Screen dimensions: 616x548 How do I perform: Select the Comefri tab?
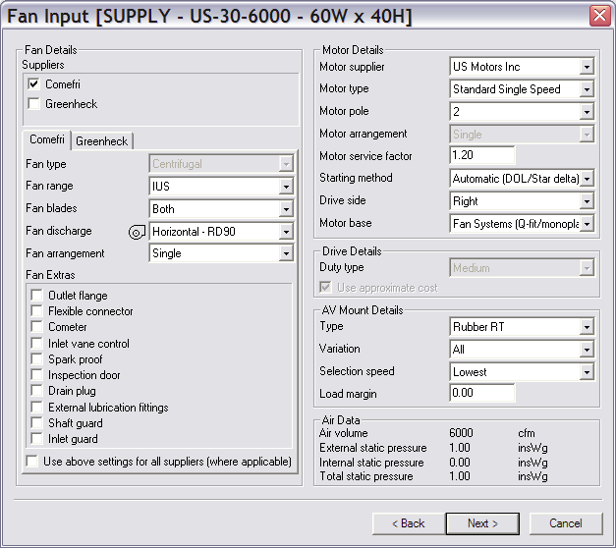coord(47,140)
